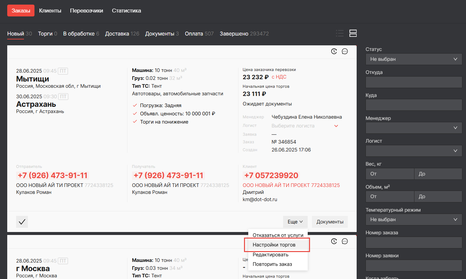
Task: Choose Настройки торгов in menu
Action: click(278, 245)
